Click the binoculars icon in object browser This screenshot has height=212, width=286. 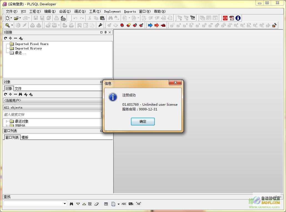tap(21, 94)
